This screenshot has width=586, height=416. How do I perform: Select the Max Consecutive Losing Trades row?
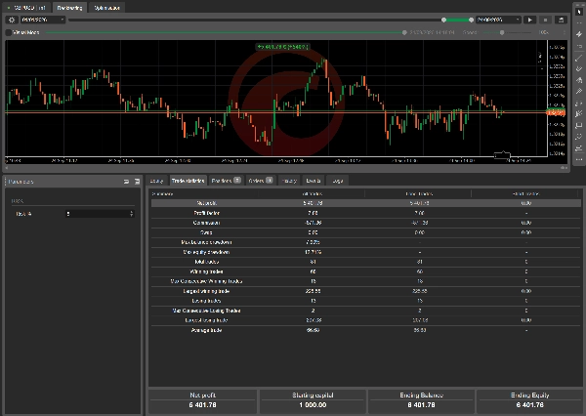[366, 311]
